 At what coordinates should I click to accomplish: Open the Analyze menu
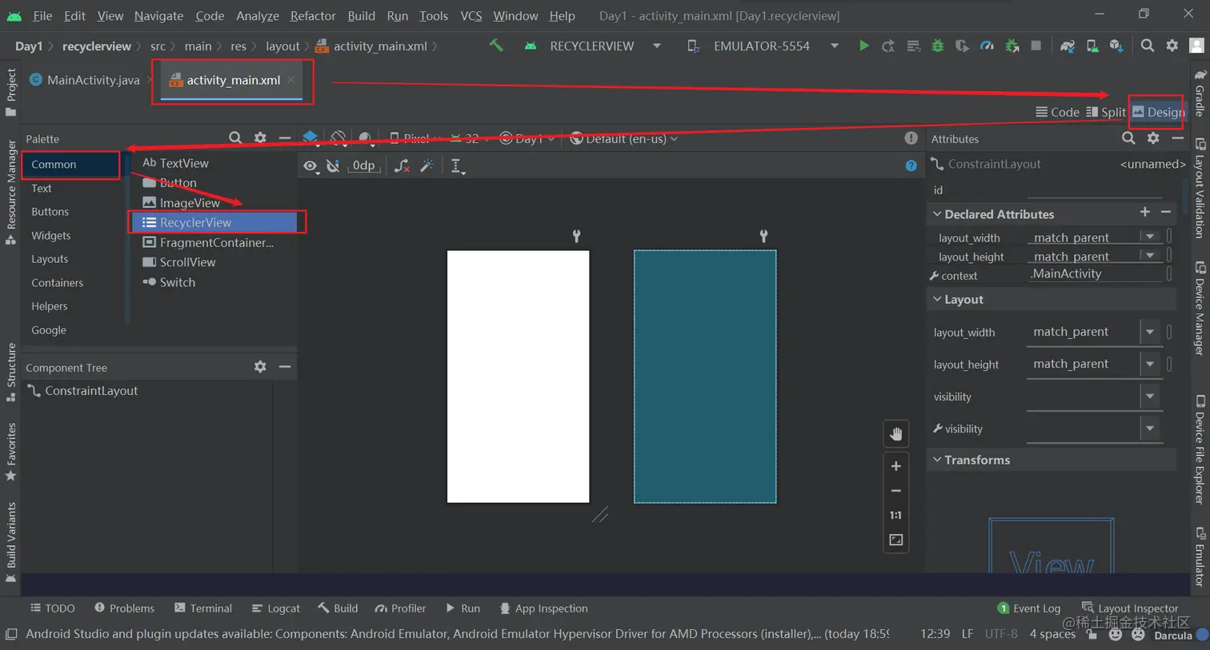coord(258,16)
